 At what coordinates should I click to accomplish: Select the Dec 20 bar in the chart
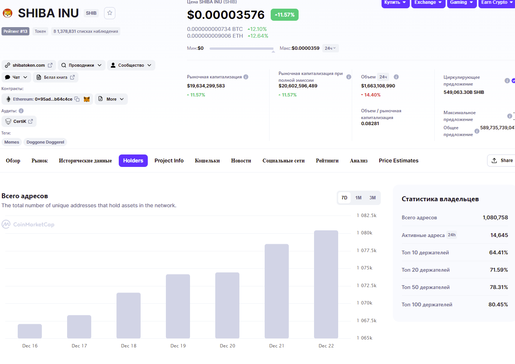click(x=227, y=305)
